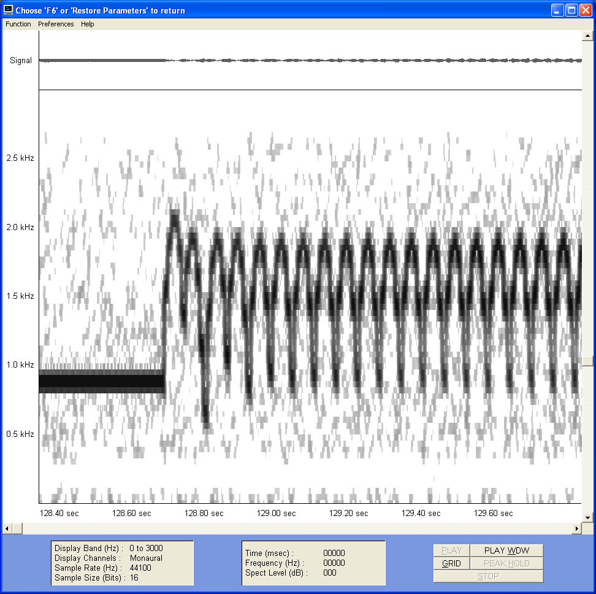This screenshot has height=594, width=596.
Task: Click the dimmed PLAY button
Action: [x=451, y=550]
